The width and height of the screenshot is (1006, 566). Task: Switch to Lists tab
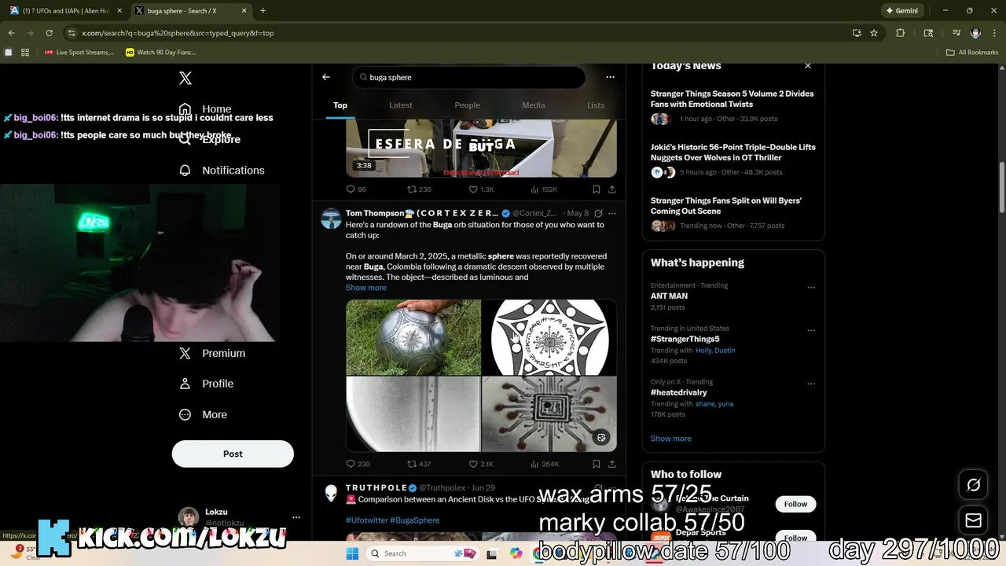click(596, 105)
